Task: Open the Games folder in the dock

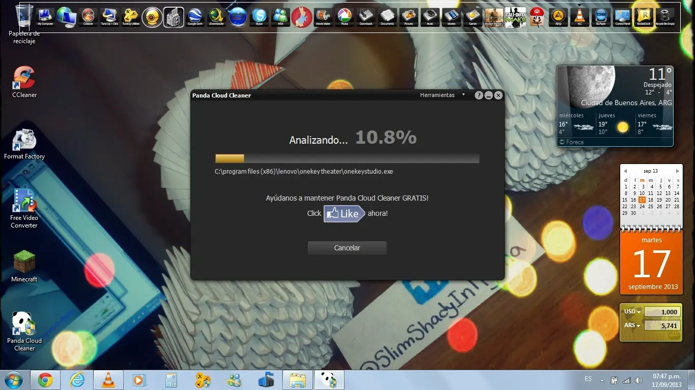Action: point(473,17)
